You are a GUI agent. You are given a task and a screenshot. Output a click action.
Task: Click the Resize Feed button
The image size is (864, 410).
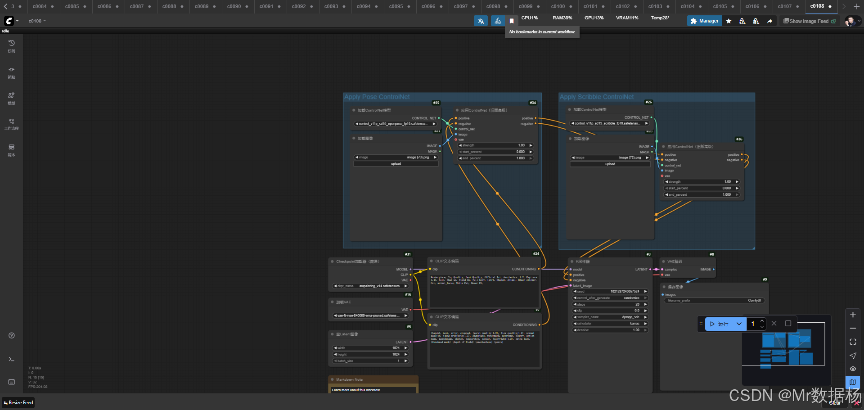(x=18, y=402)
